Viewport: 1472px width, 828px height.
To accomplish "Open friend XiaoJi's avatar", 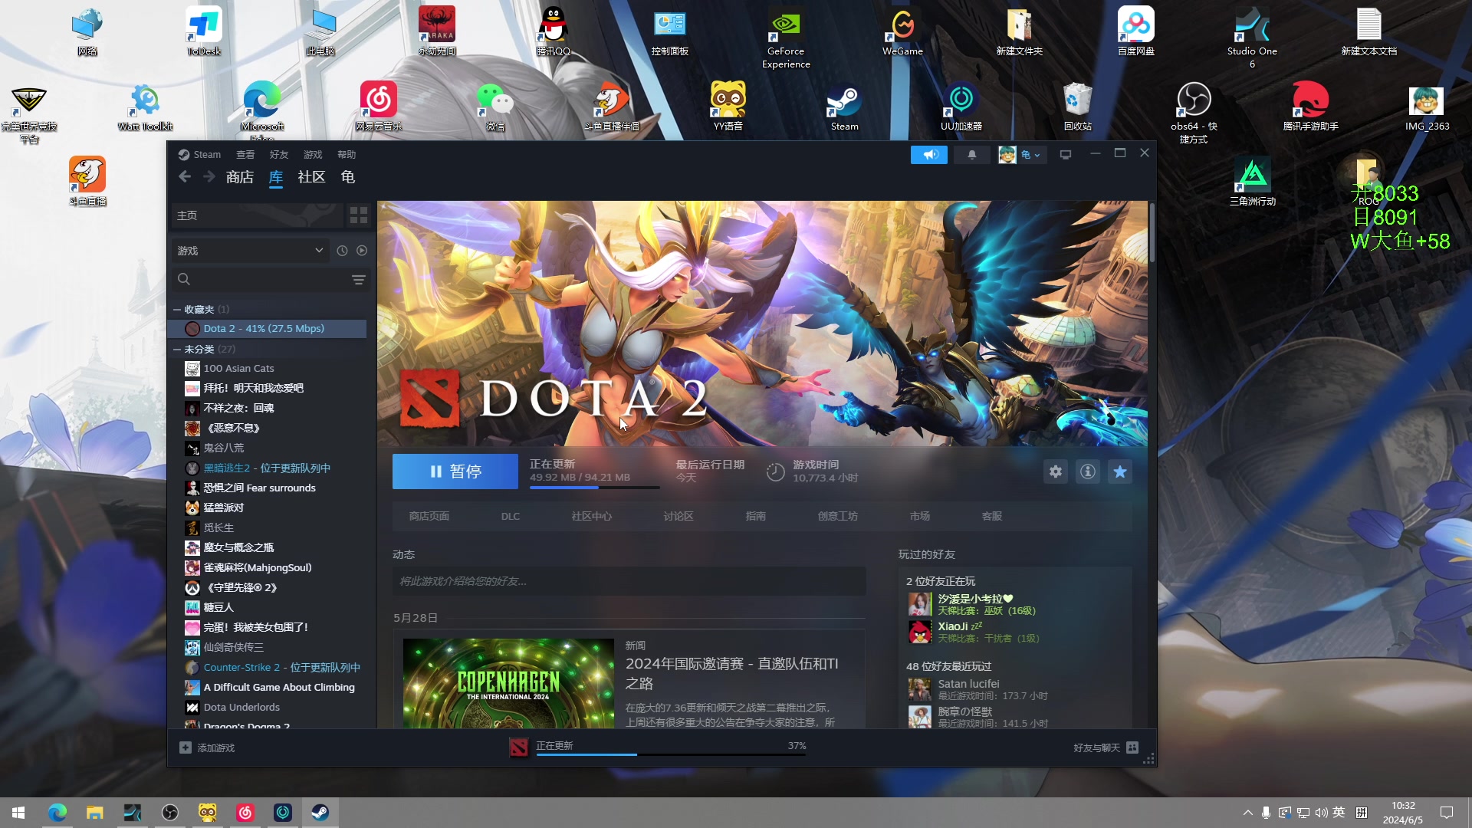I will click(920, 632).
